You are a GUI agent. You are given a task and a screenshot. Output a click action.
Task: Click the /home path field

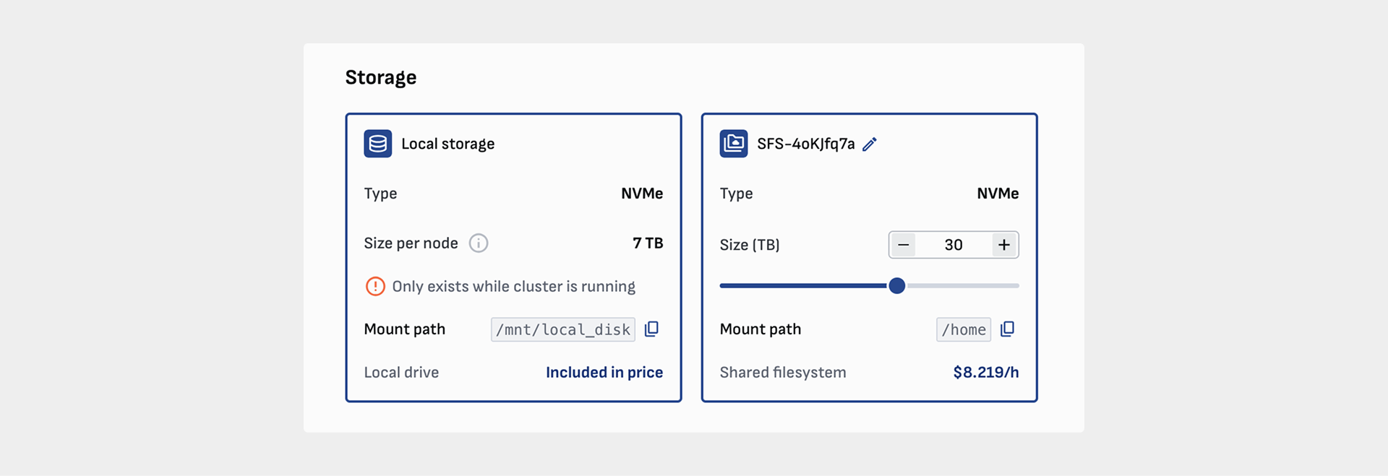coord(963,329)
